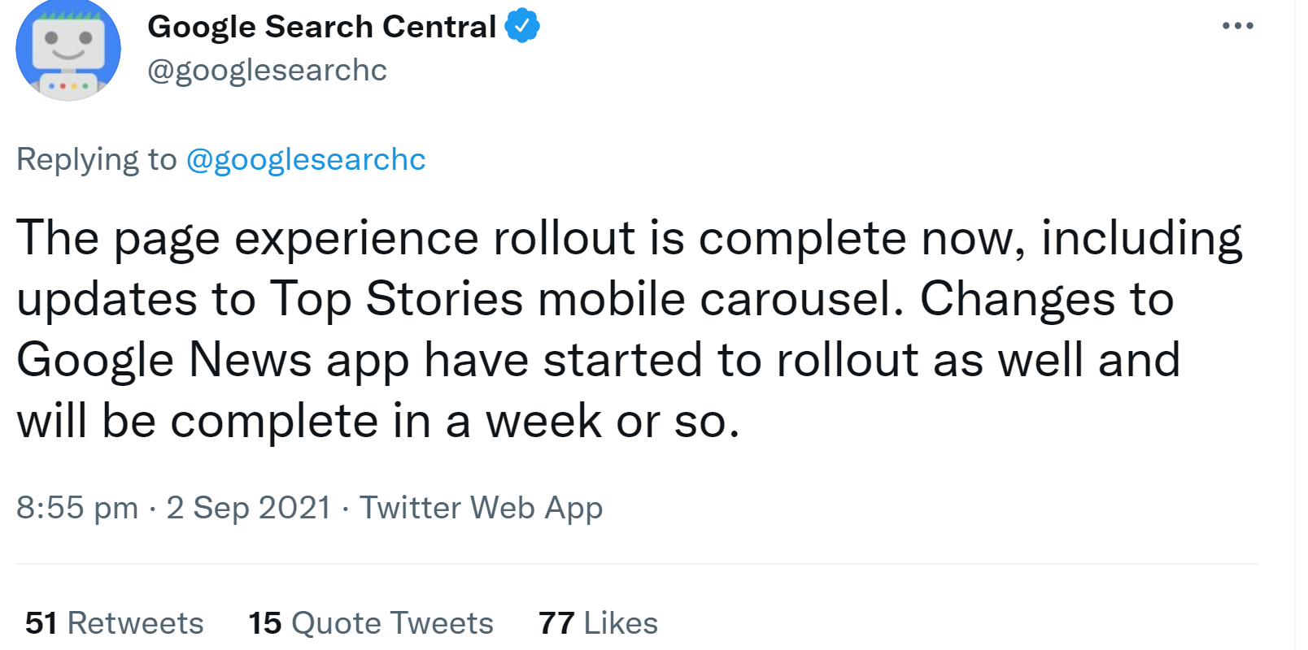Open the Twitter Web App source link
1308x650 pixels.
click(x=481, y=508)
